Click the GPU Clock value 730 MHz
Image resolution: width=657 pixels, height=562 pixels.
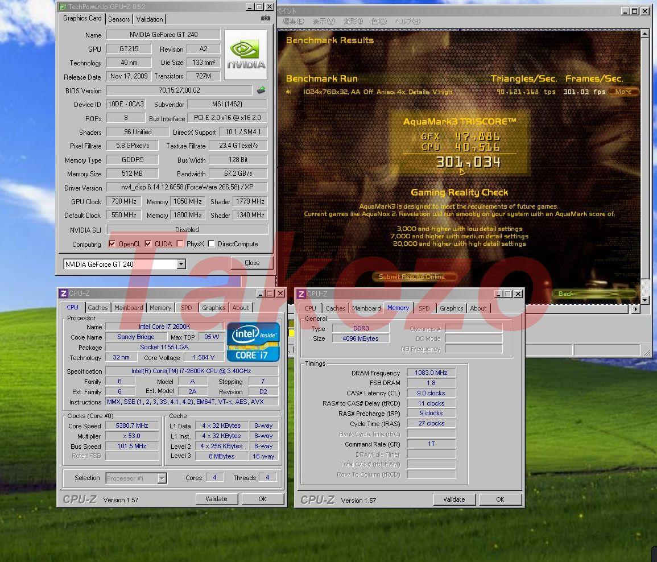pyautogui.click(x=124, y=201)
